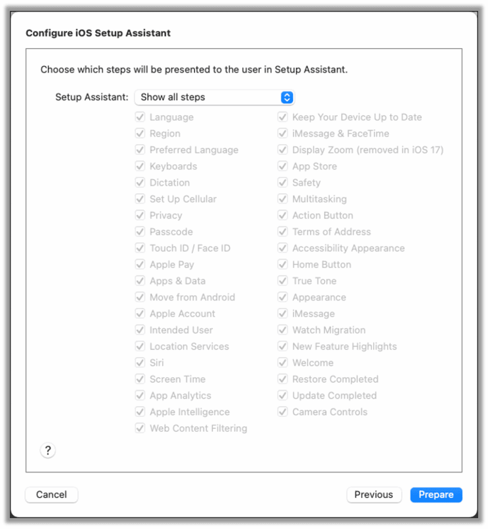Toggle the Camera Controls step
This screenshot has width=488, height=529.
click(282, 412)
